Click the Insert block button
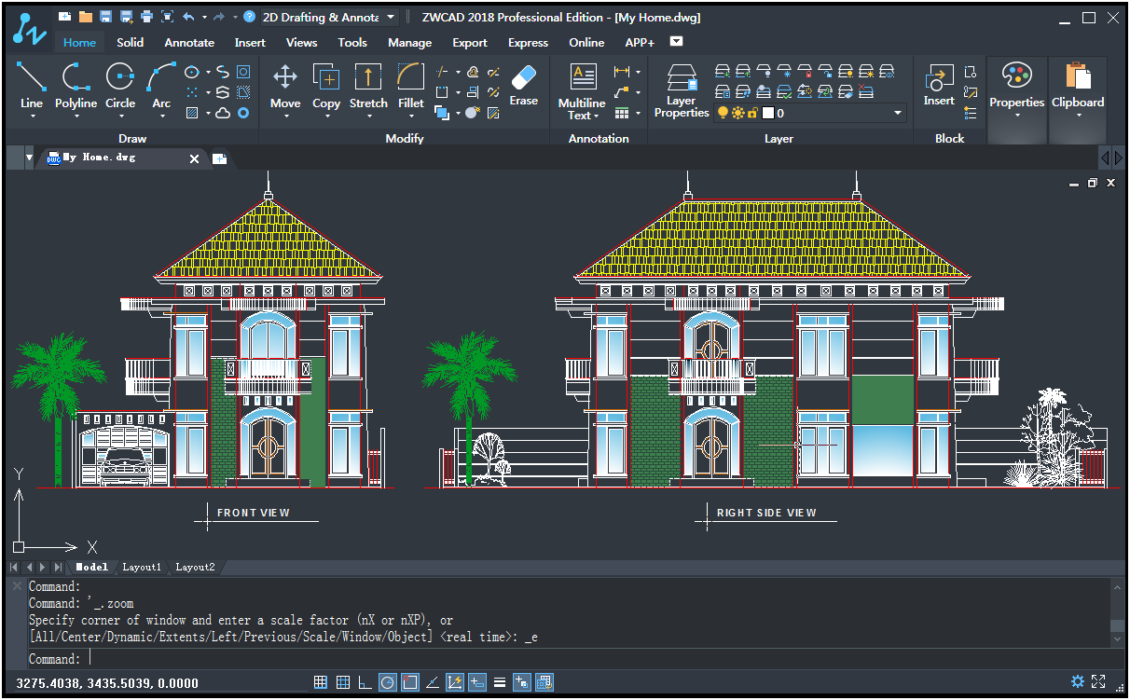 pyautogui.click(x=938, y=84)
